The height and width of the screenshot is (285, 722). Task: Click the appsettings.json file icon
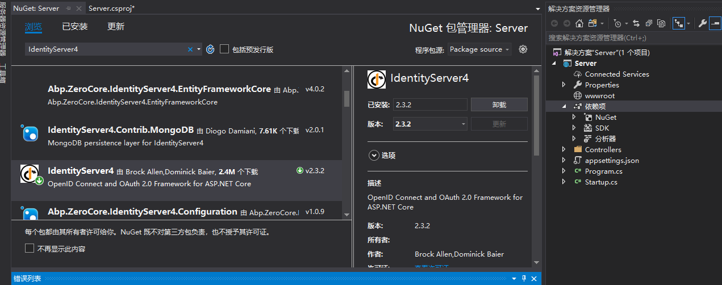point(578,160)
